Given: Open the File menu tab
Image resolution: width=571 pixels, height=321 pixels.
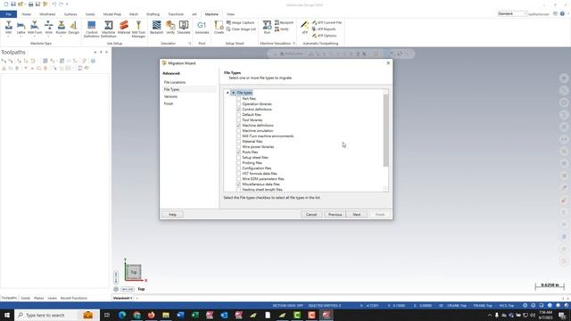Looking at the screenshot, I should pos(8,14).
